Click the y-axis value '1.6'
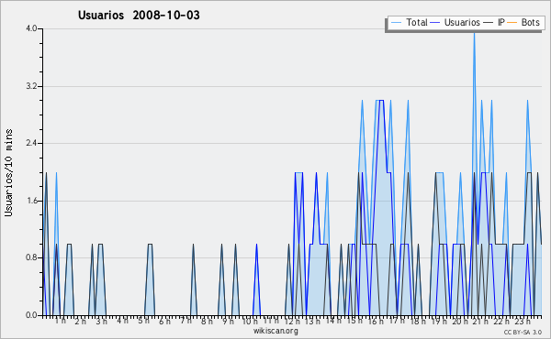This screenshot has width=551, height=339. point(31,201)
